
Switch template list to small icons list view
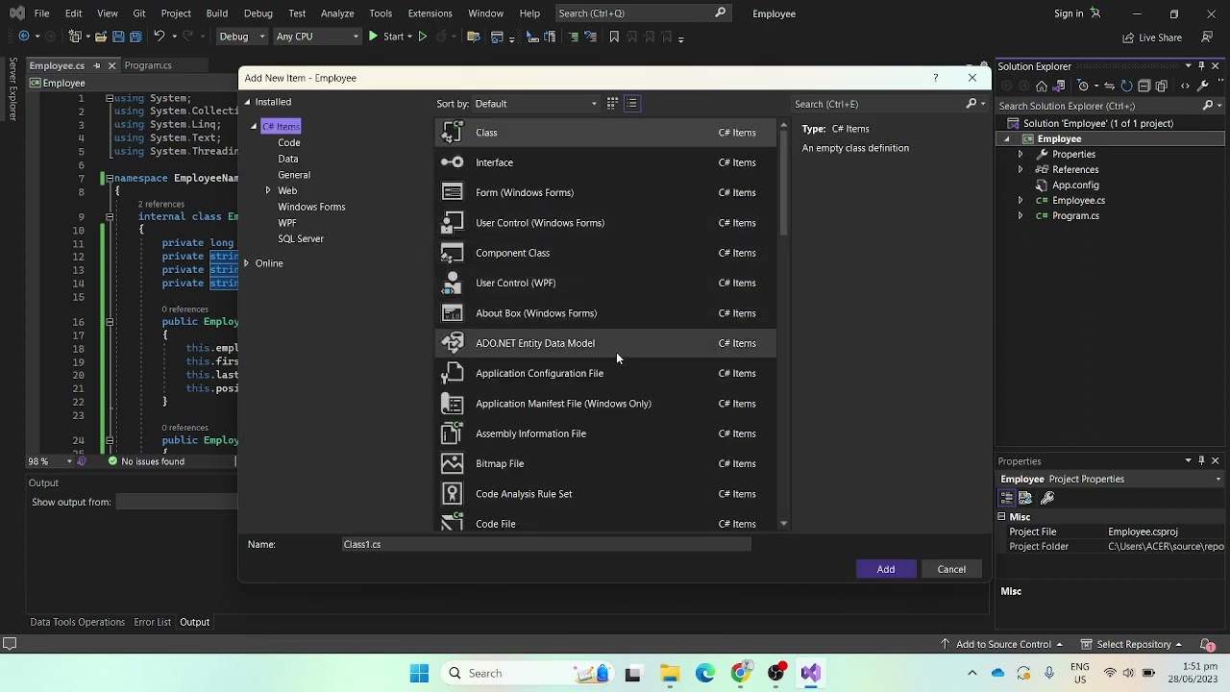pyautogui.click(x=631, y=103)
